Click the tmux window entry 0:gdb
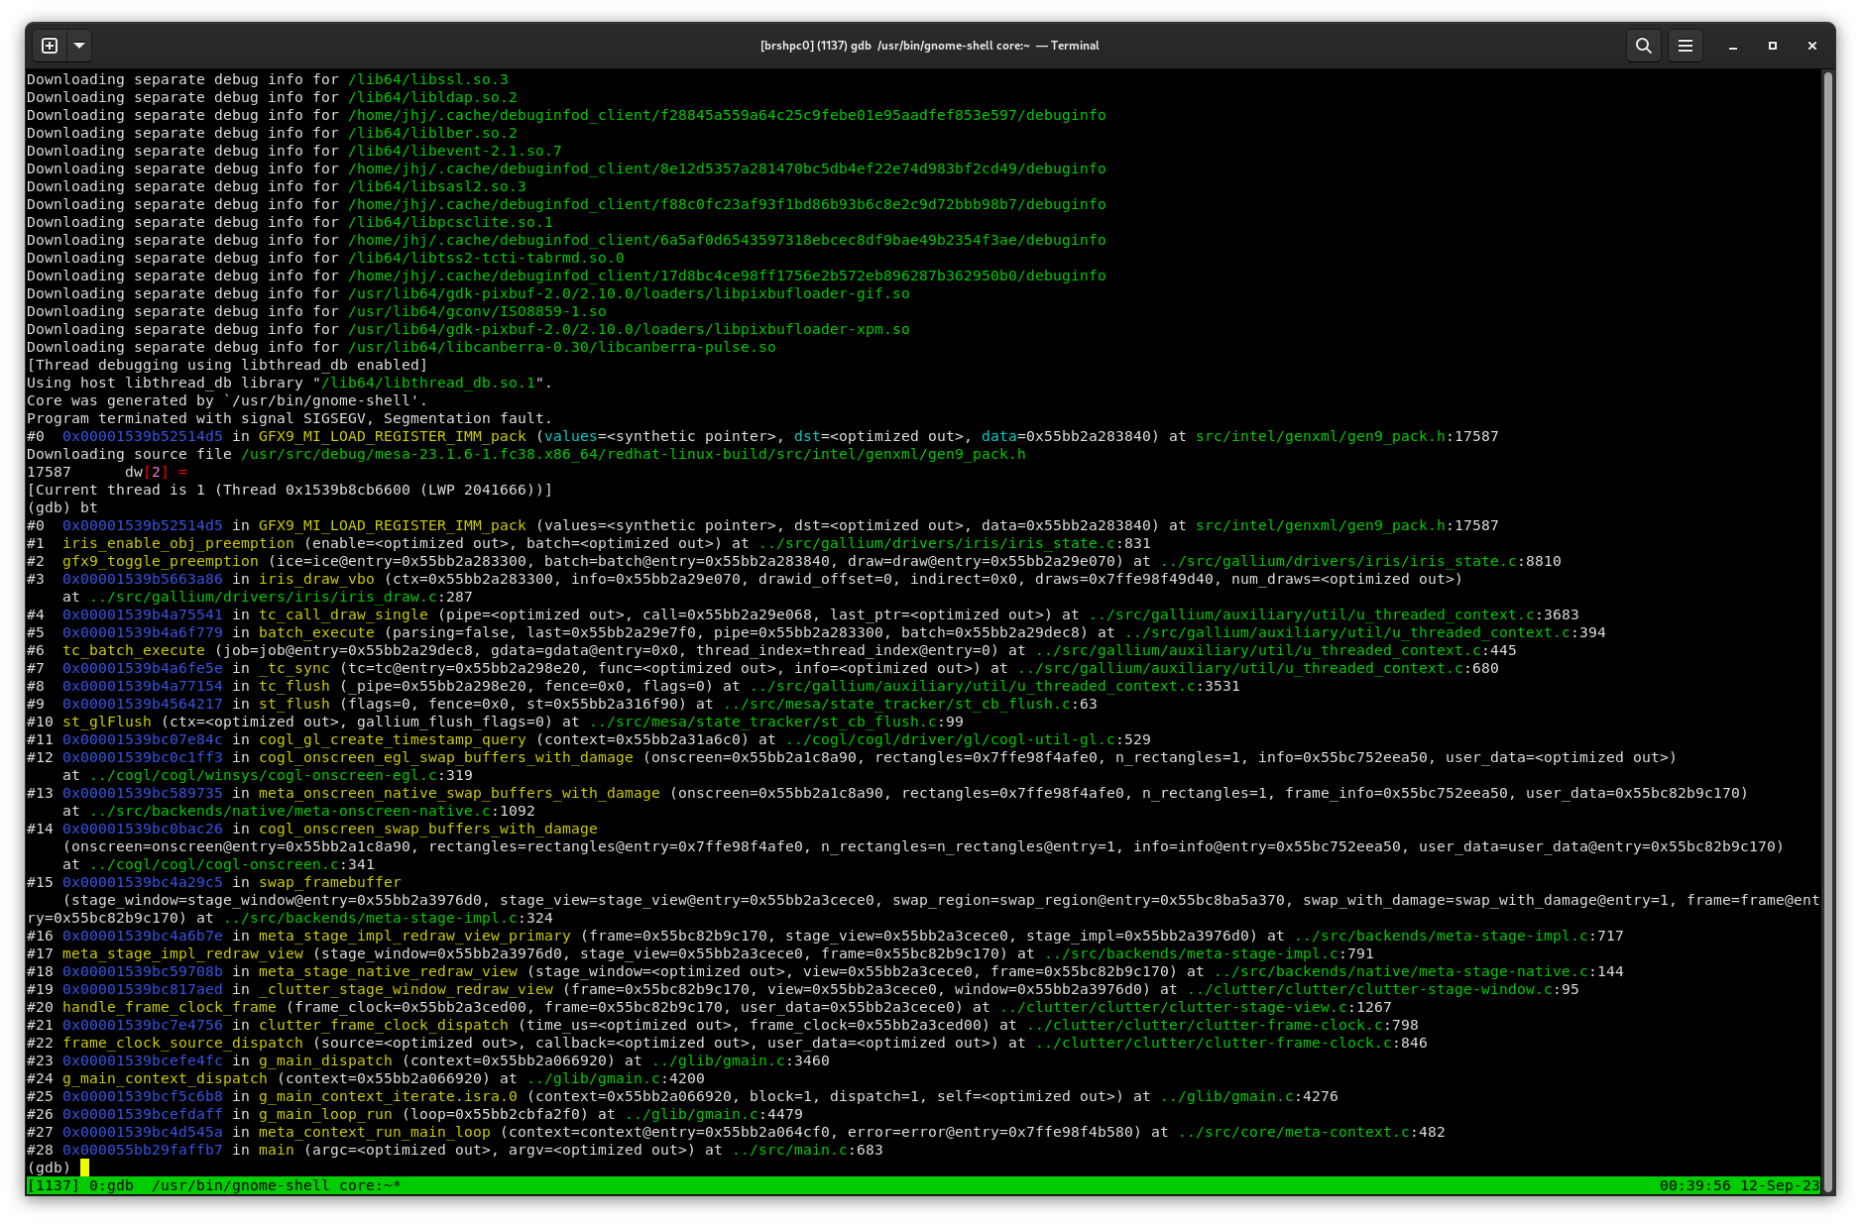This screenshot has height=1224, width=1861. 111,1185
